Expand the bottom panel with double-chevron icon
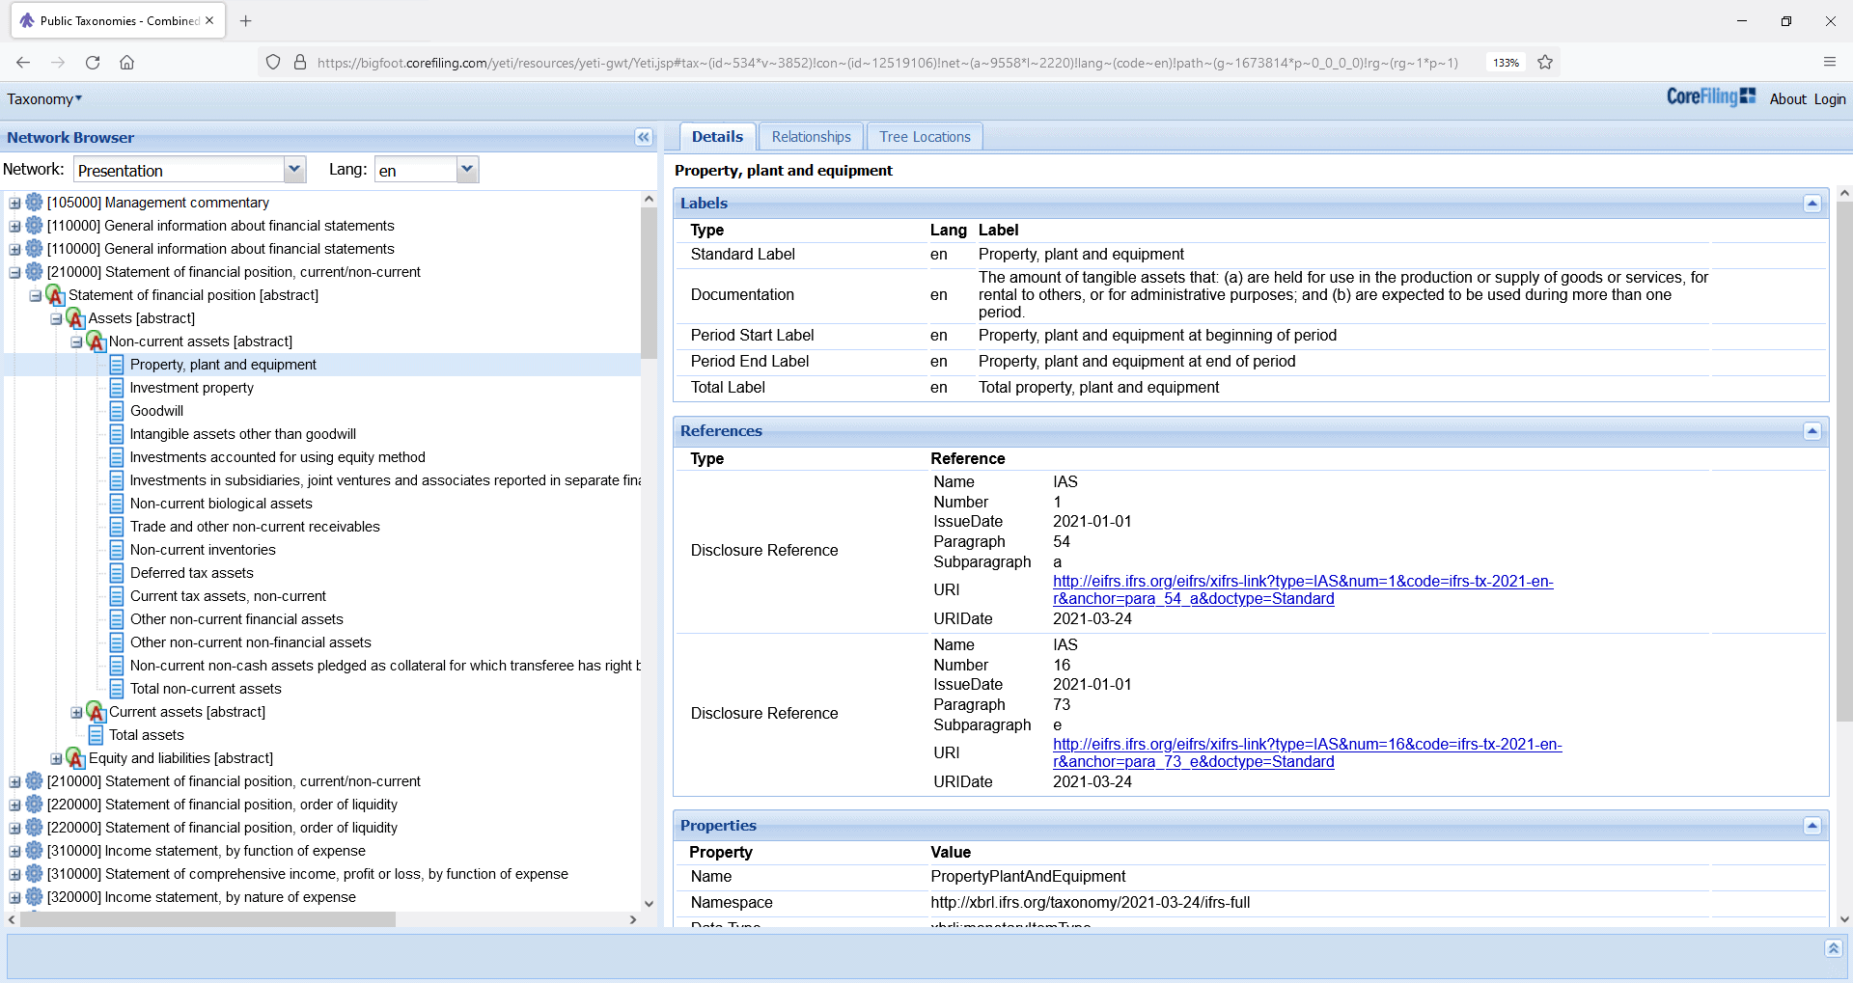The image size is (1853, 983). point(1833,948)
